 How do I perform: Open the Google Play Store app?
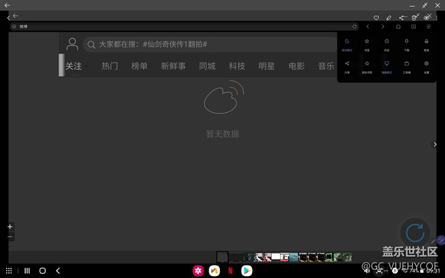pyautogui.click(x=246, y=271)
